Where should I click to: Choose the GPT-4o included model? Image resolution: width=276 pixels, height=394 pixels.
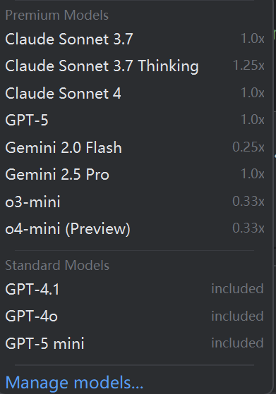pyautogui.click(x=136, y=316)
